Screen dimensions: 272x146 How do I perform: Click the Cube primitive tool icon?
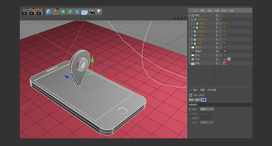click(48, 12)
